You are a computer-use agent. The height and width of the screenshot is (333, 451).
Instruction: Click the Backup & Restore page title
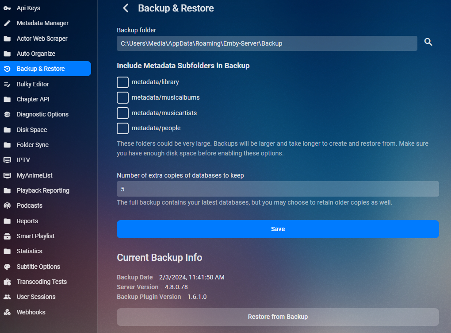(x=176, y=8)
